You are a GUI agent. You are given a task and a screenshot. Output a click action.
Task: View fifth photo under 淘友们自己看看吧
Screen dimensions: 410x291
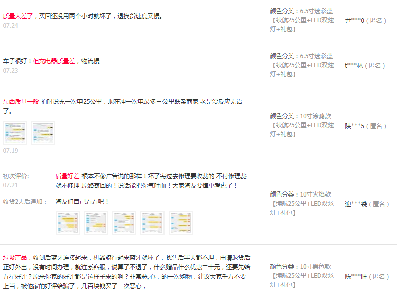[x=180, y=223]
